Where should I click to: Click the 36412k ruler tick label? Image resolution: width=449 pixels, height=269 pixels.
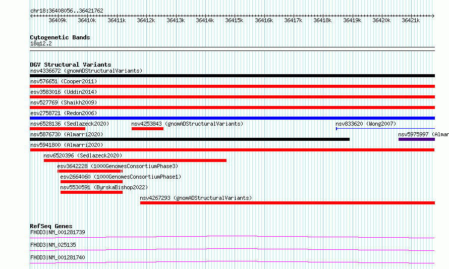point(146,20)
